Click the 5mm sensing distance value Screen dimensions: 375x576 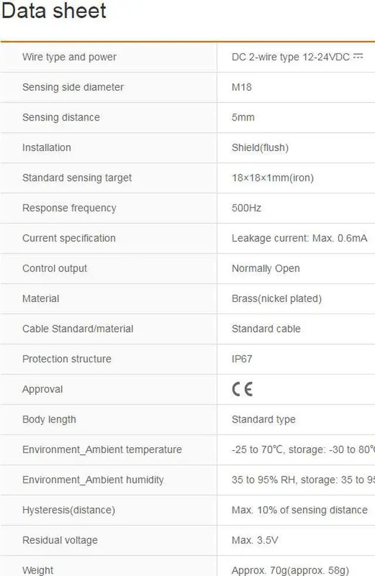point(243,117)
